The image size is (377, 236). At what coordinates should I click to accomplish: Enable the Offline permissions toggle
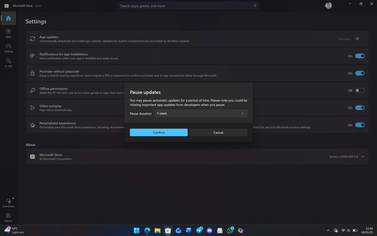pos(360,90)
